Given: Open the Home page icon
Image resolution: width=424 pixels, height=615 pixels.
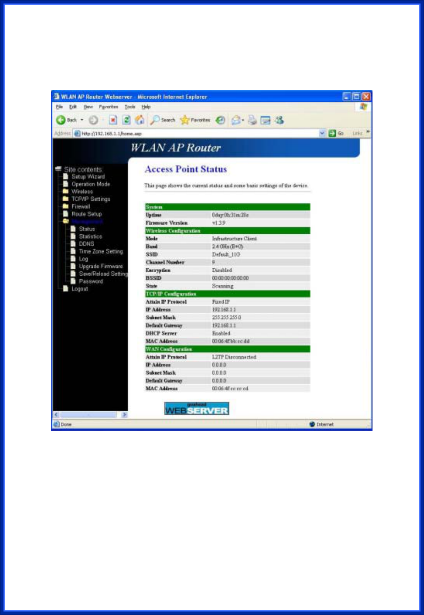Looking at the screenshot, I should pos(139,120).
